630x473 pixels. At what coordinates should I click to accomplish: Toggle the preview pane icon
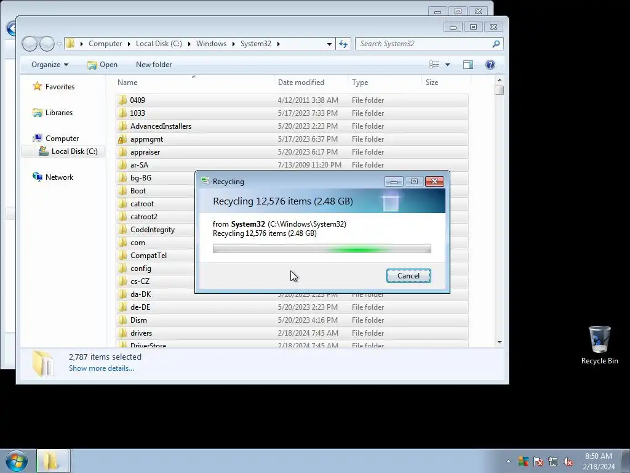[468, 64]
